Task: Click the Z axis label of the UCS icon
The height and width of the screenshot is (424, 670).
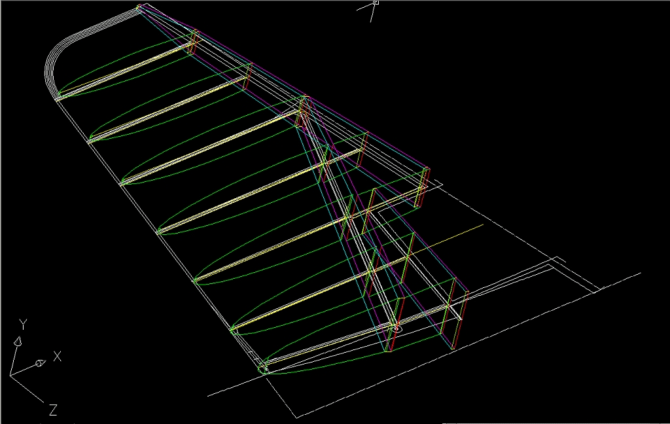Action: pyautogui.click(x=53, y=410)
